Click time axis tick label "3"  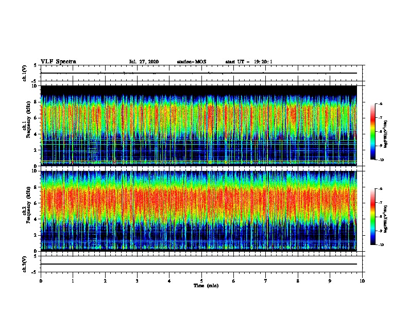(137, 281)
